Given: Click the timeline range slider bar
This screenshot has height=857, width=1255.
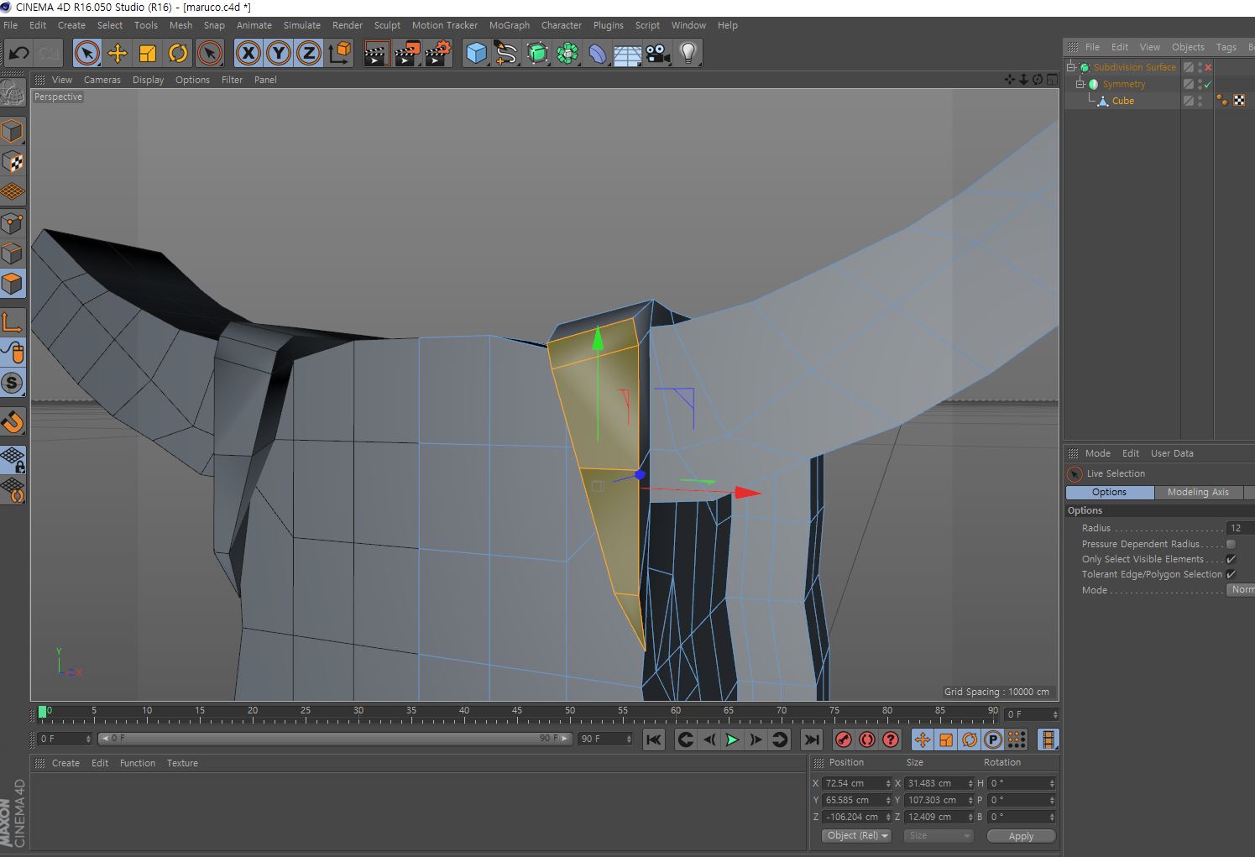Looking at the screenshot, I should tap(335, 739).
